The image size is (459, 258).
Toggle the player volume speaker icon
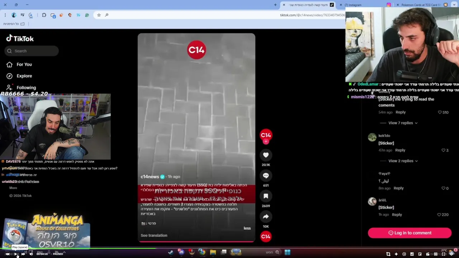point(31,254)
